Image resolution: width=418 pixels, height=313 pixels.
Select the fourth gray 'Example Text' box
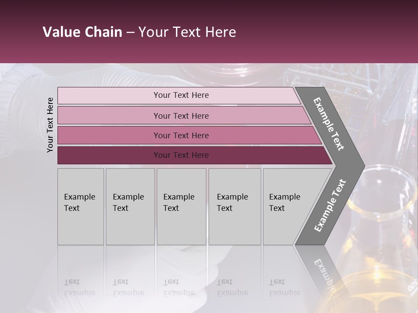(x=235, y=206)
